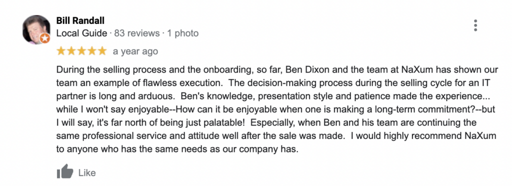This screenshot has width=512, height=186.
Task: Click the thumbs-up Like icon
Action: [65, 171]
